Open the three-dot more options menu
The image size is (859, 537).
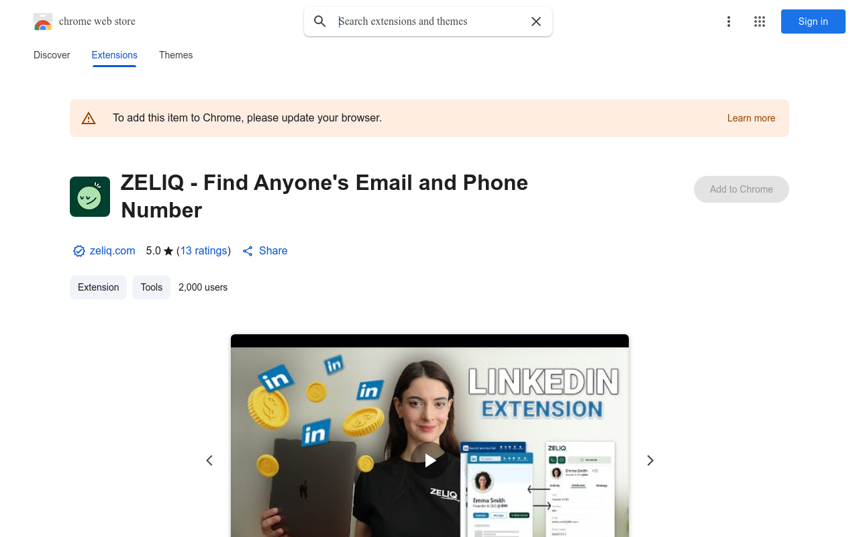728,21
